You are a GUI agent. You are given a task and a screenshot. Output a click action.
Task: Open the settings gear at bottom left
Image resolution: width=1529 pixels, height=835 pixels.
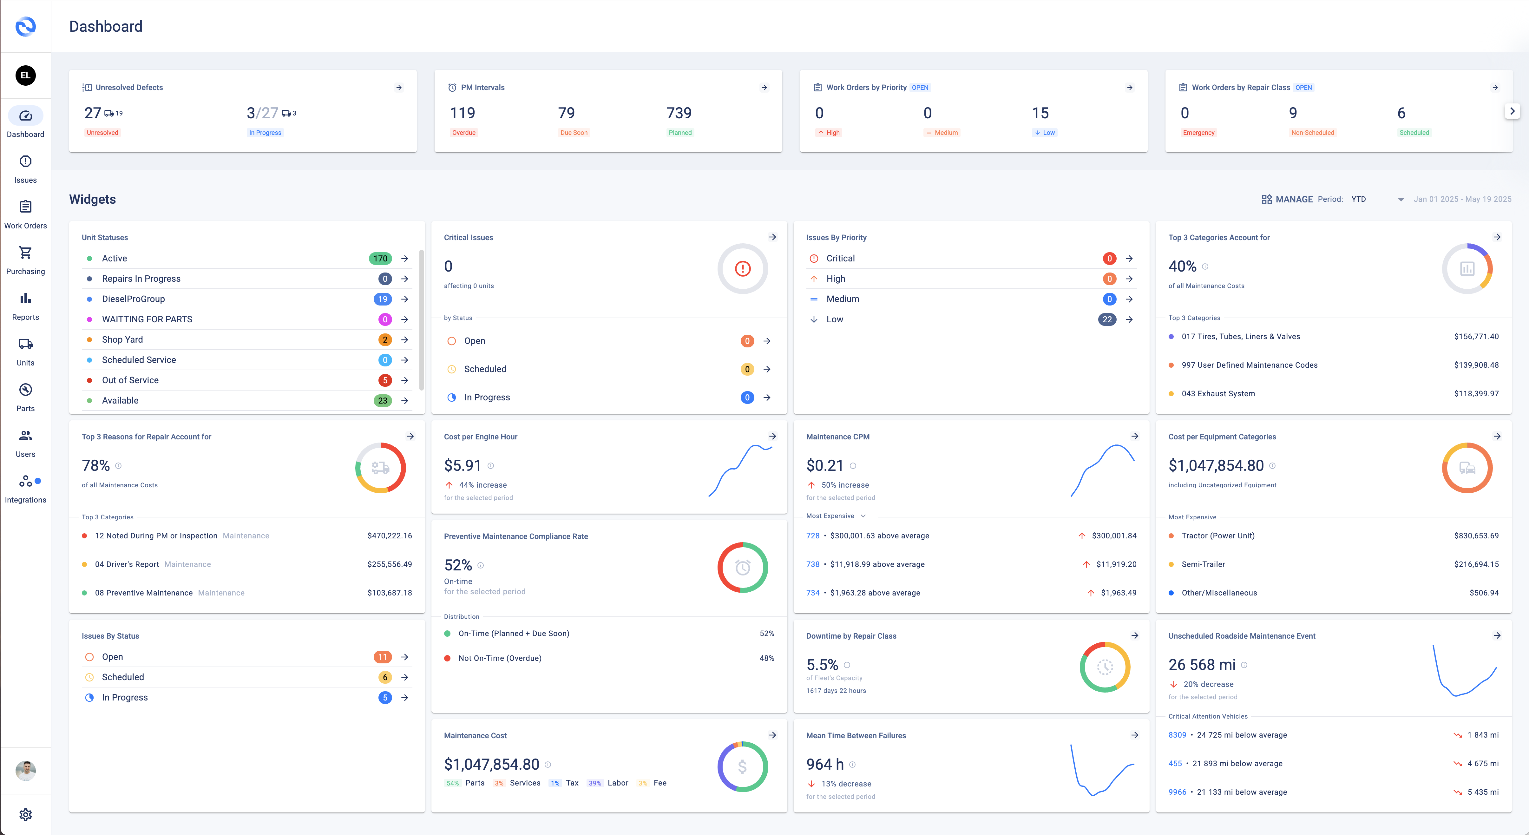point(25,814)
